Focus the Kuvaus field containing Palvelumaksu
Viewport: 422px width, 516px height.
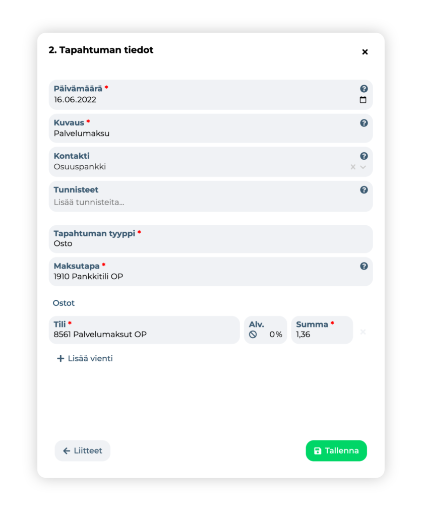(x=211, y=128)
